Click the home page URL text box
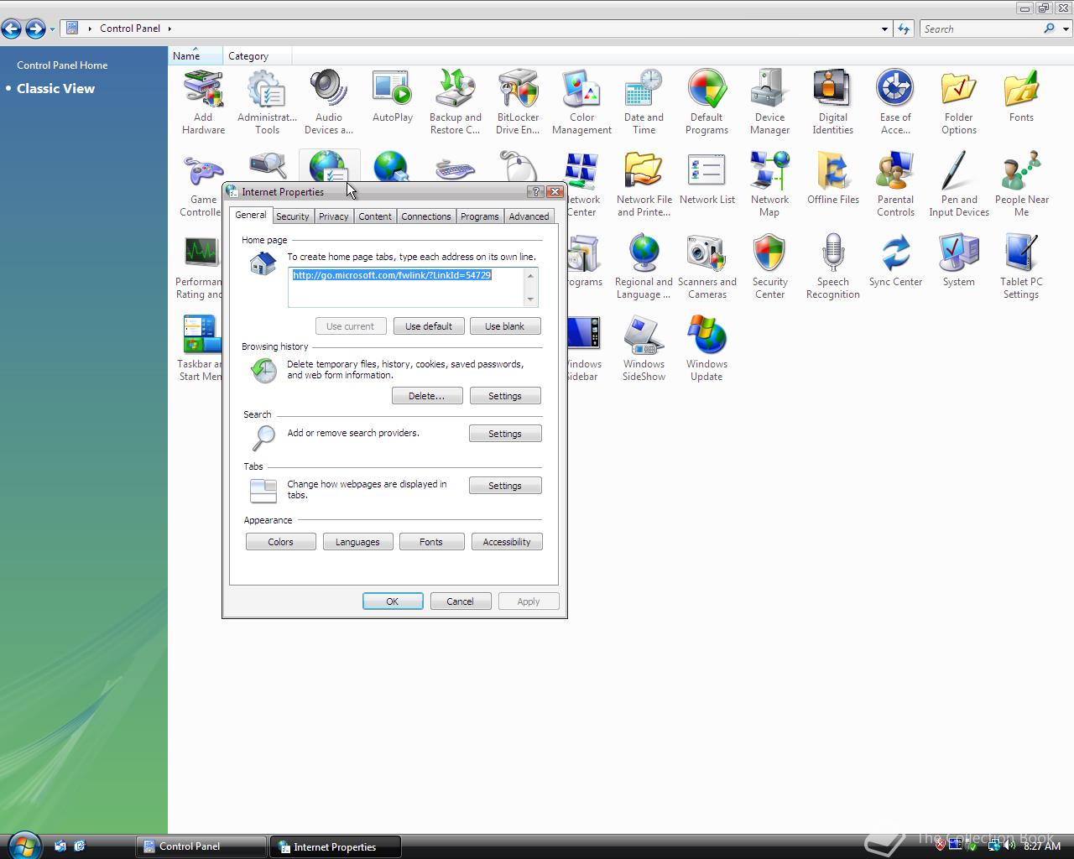Screen dimensions: 1074x859 click(406, 287)
